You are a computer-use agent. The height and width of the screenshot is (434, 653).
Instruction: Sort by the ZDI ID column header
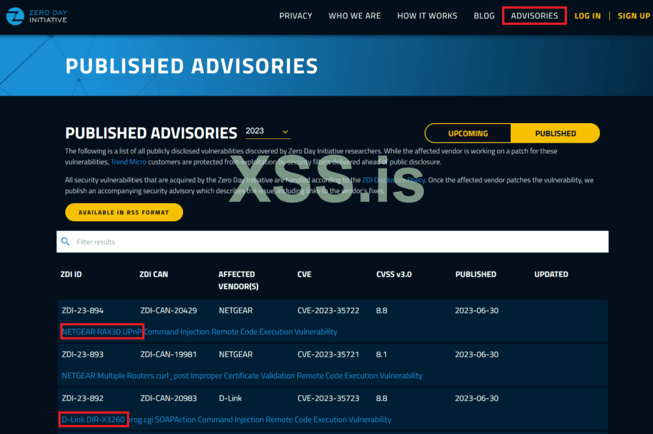coord(71,274)
